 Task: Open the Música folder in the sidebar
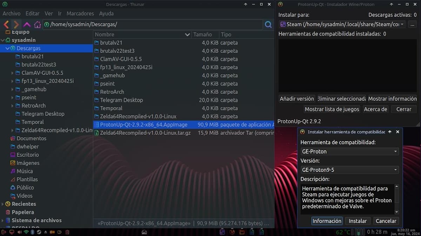point(25,171)
